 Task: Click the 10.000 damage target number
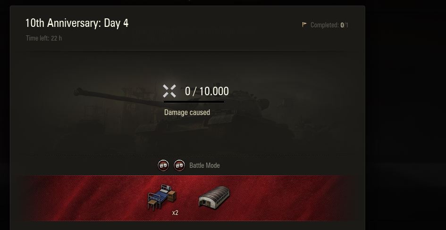pyautogui.click(x=214, y=91)
